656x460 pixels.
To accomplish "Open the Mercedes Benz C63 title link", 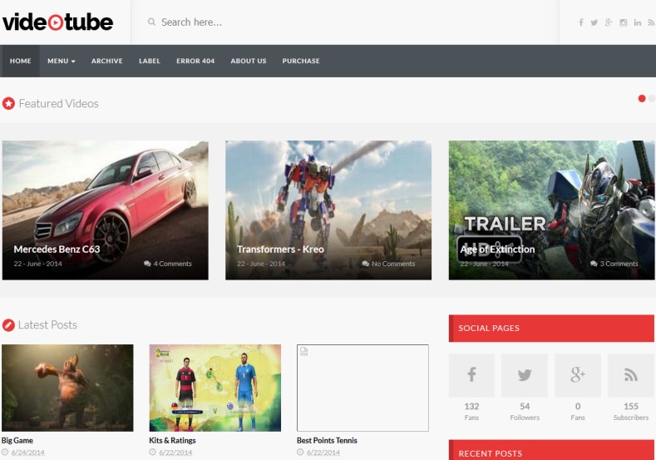I will pyautogui.click(x=57, y=250).
